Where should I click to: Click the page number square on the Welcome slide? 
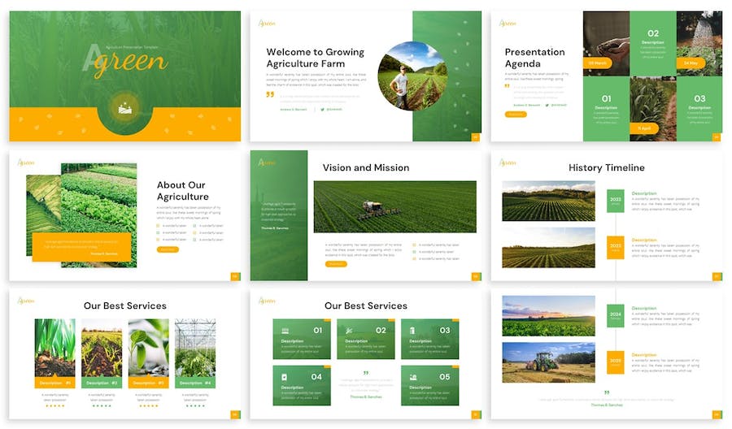(476, 137)
